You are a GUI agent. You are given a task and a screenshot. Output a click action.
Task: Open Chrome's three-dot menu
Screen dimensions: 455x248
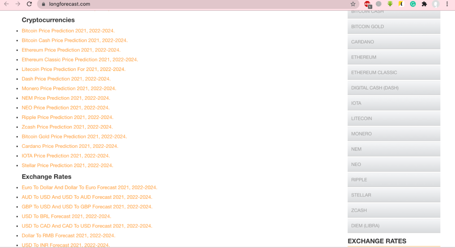[447, 4]
